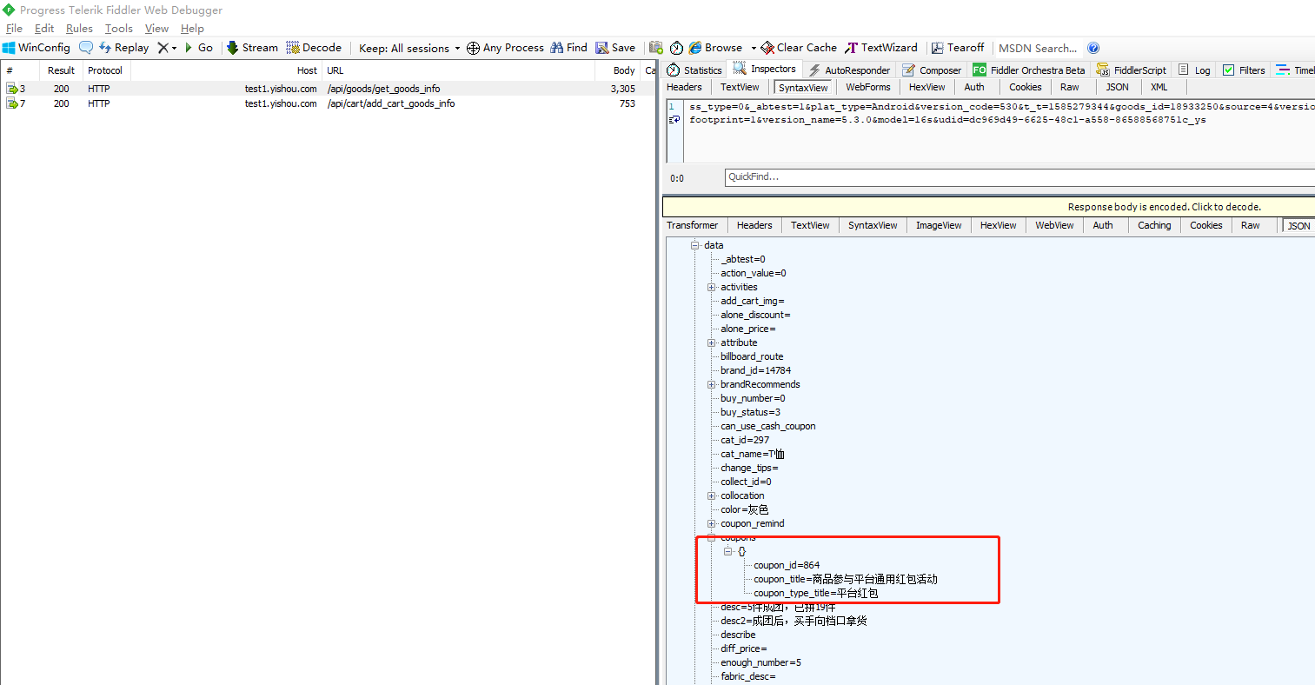The width and height of the screenshot is (1315, 685).
Task: Replay the selected sessions
Action: 123,48
